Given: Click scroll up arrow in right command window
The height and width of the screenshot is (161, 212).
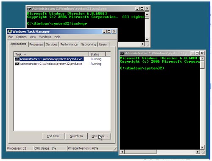Looking at the screenshot, I should [202, 58].
